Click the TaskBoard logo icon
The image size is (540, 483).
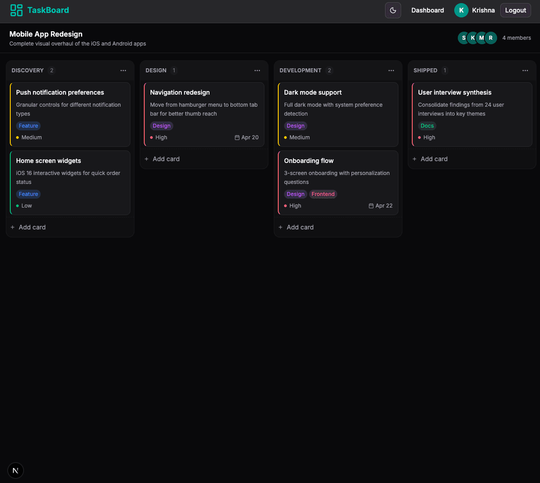click(16, 10)
